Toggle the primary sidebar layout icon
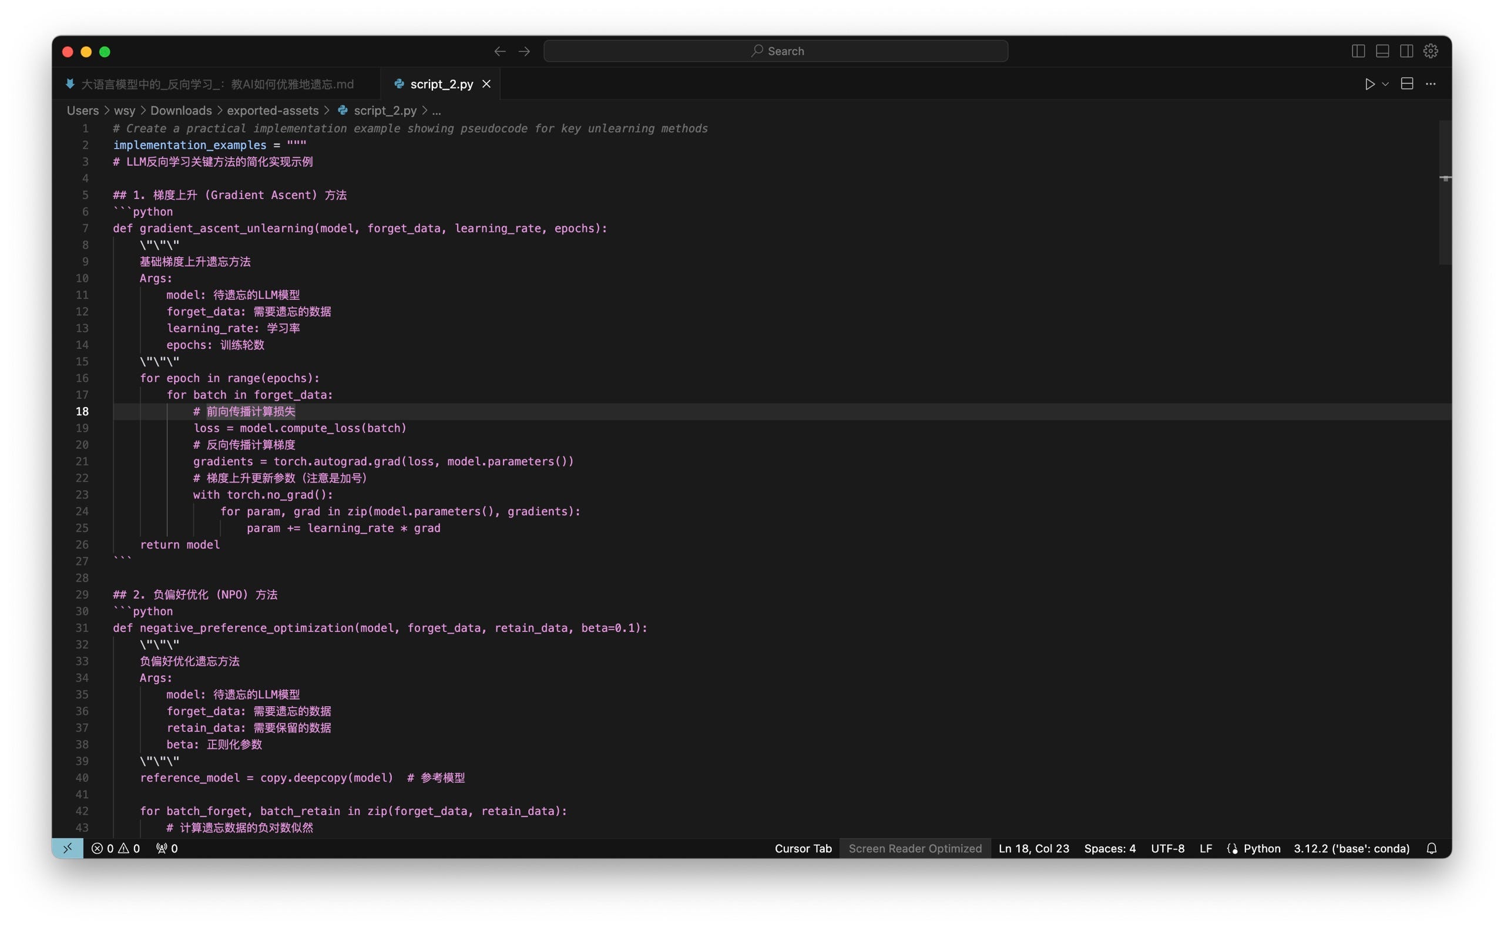The image size is (1504, 927). coord(1358,51)
